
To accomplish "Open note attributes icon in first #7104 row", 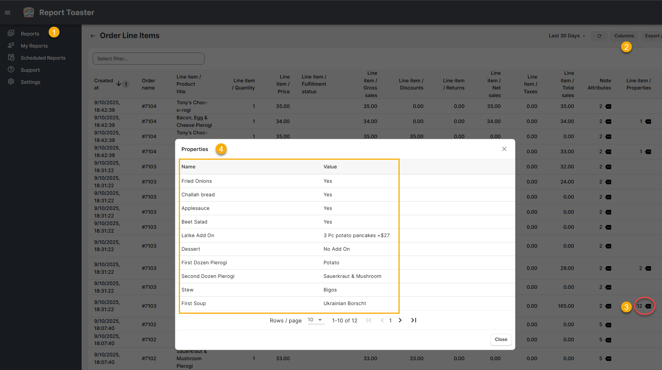I will [608, 106].
